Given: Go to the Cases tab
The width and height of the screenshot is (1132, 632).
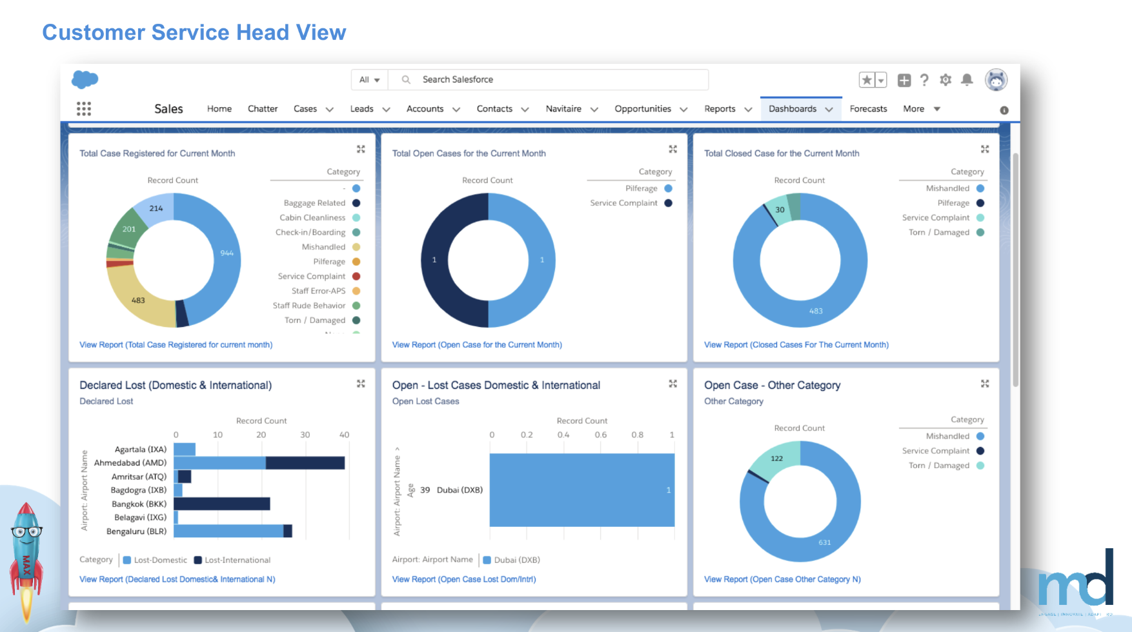Looking at the screenshot, I should (305, 109).
